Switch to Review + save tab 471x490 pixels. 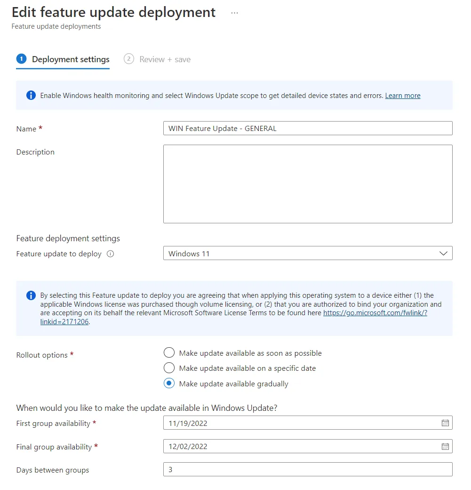click(x=157, y=59)
